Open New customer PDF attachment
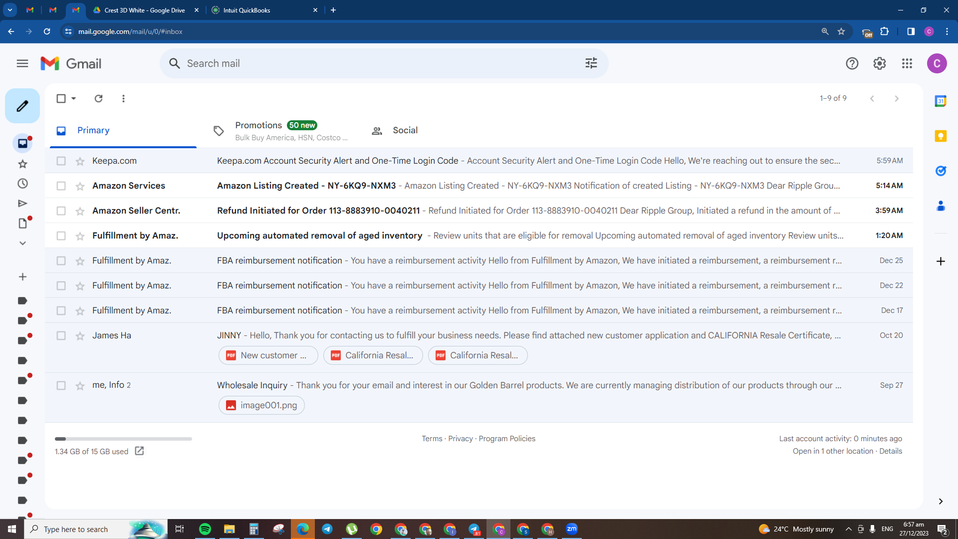The width and height of the screenshot is (958, 539). click(268, 355)
